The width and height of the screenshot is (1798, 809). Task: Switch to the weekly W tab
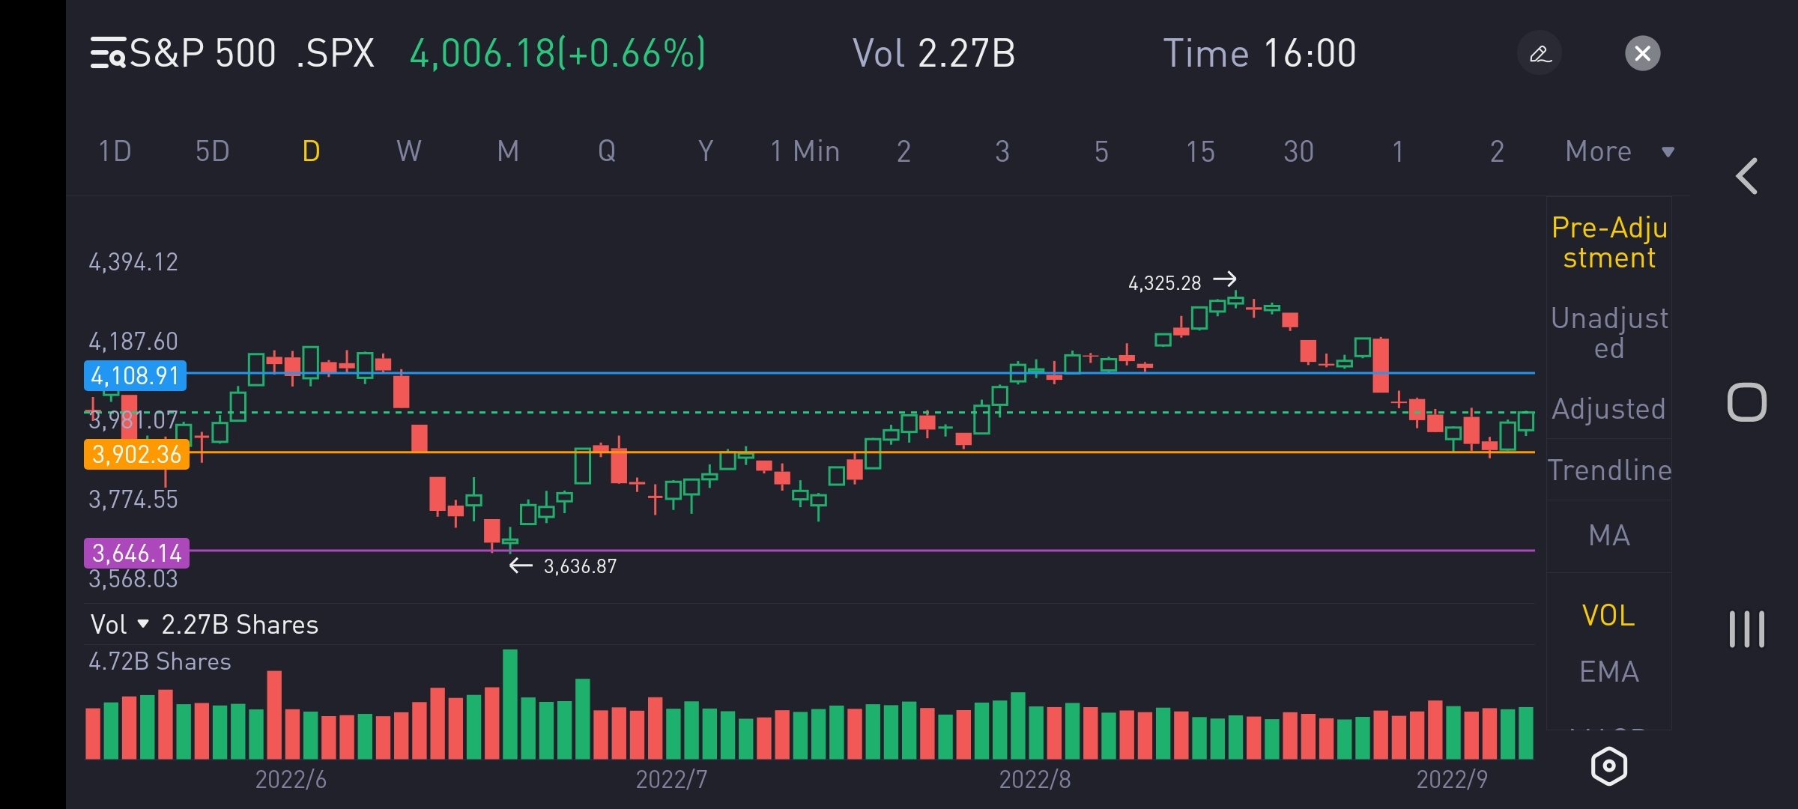pyautogui.click(x=408, y=151)
